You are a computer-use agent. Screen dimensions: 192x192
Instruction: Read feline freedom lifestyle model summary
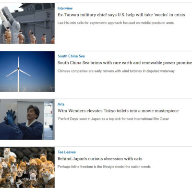coord(104,167)
